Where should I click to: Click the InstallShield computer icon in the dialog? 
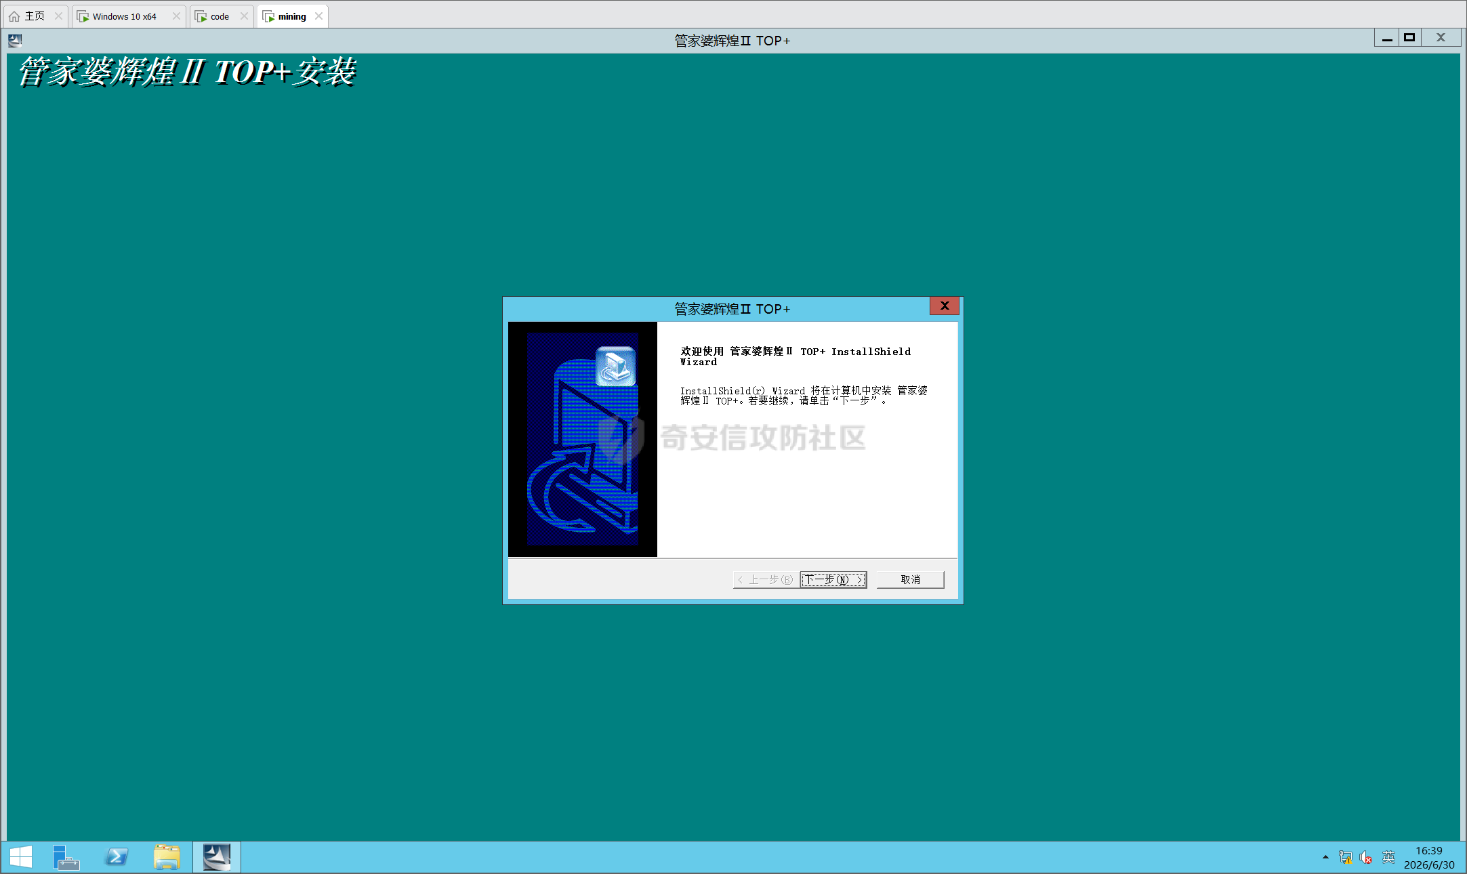pyautogui.click(x=615, y=366)
